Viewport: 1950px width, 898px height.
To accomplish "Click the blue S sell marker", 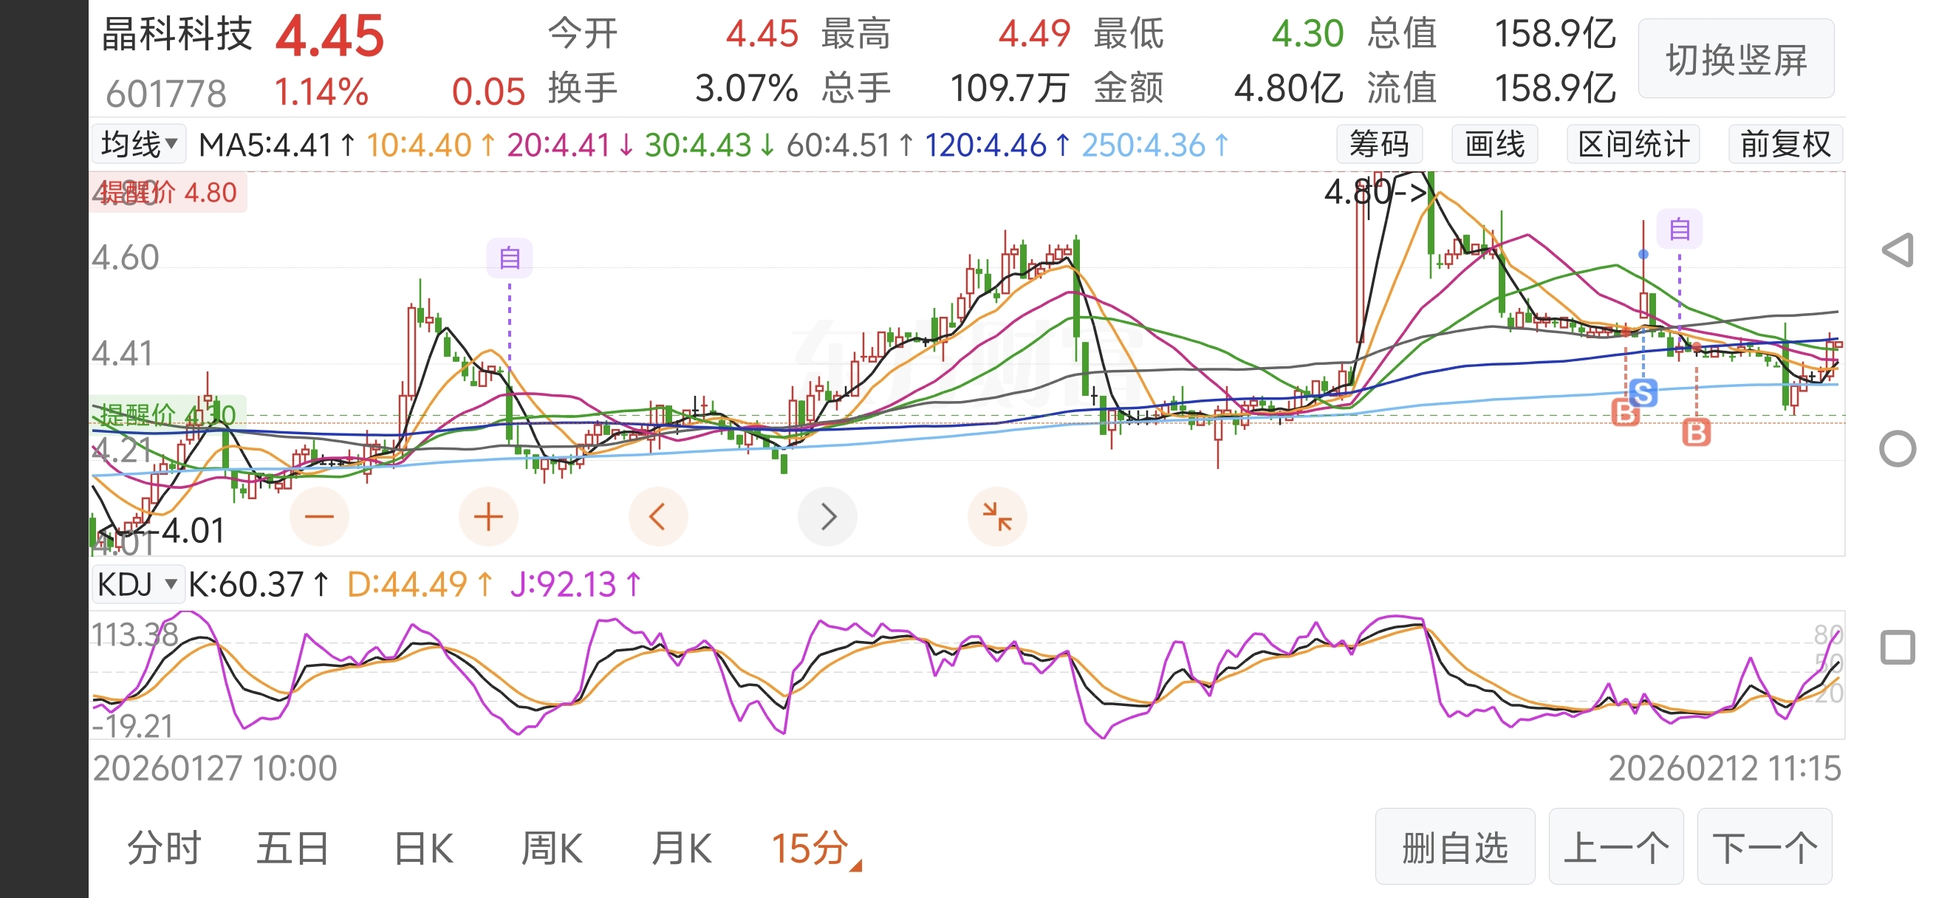I will tap(1643, 394).
